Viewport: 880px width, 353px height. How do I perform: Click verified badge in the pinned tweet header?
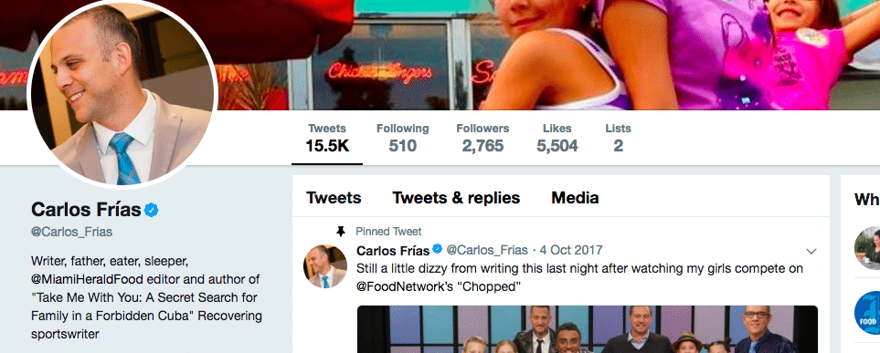point(437,250)
